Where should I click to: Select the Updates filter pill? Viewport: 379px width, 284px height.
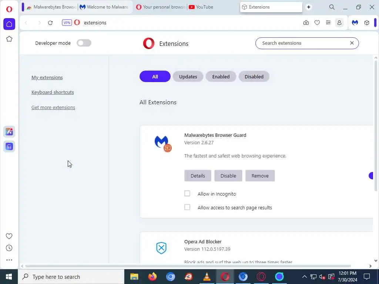tap(188, 77)
